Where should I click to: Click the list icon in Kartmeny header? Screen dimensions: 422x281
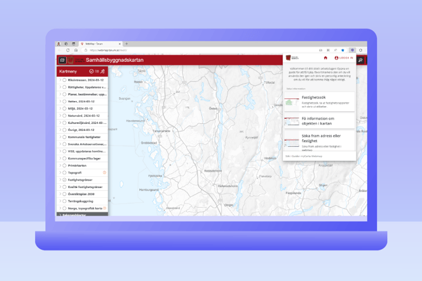point(97,71)
